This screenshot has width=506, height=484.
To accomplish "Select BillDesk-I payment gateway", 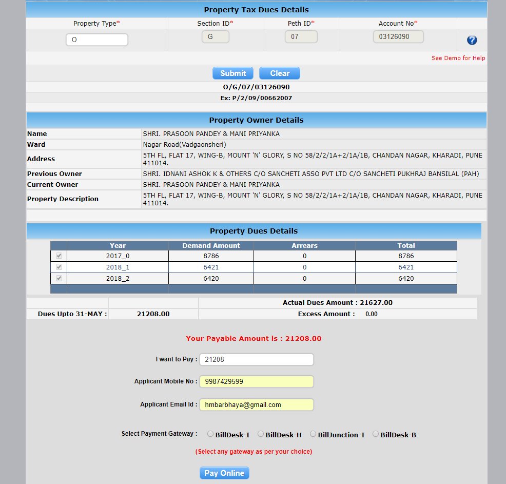I will [x=210, y=434].
